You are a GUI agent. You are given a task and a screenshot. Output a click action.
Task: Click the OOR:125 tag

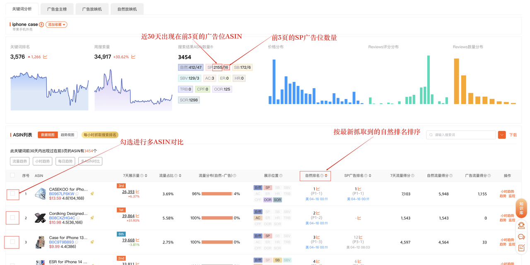pyautogui.click(x=222, y=89)
